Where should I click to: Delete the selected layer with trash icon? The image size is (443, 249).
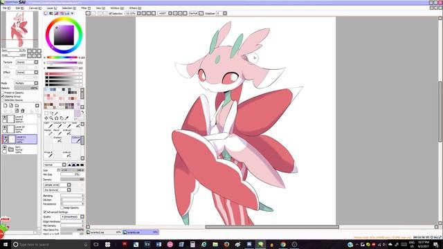click(23, 111)
